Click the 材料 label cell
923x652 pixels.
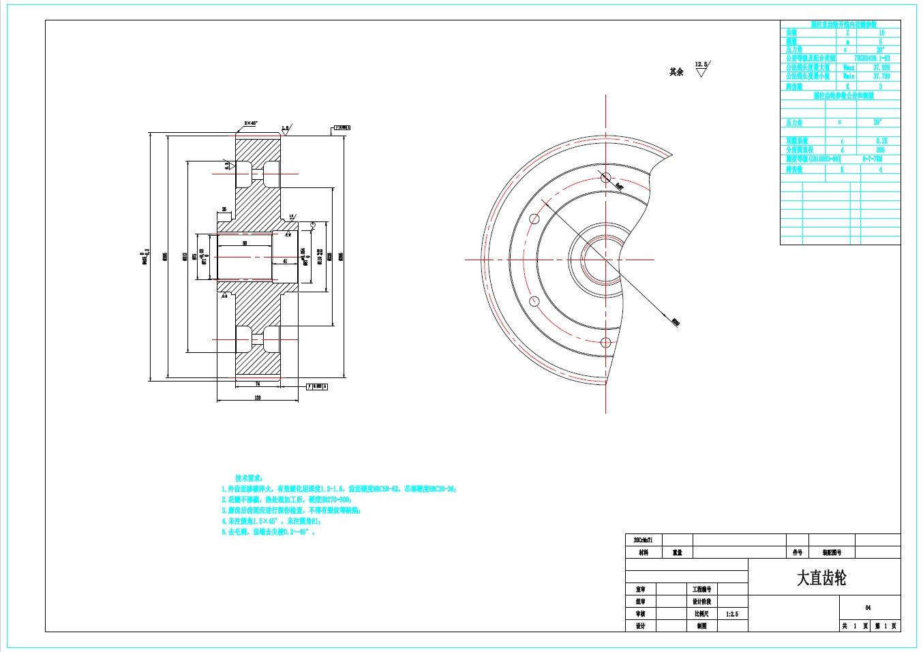pyautogui.click(x=644, y=553)
